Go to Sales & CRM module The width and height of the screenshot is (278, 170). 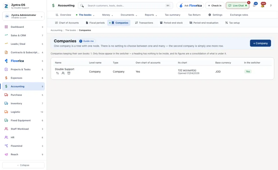click(23, 35)
